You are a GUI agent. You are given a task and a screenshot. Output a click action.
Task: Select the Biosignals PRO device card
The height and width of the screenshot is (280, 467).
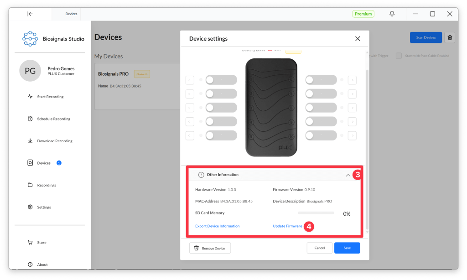point(137,86)
